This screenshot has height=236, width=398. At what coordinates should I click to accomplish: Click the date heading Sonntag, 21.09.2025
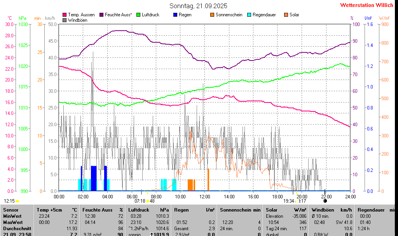[199, 6]
